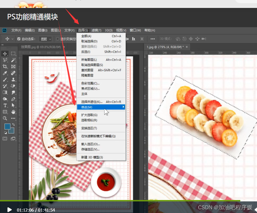This screenshot has height=213, width=257.
Task: Click the 3D orbit camera icon
Action: click(178, 39)
